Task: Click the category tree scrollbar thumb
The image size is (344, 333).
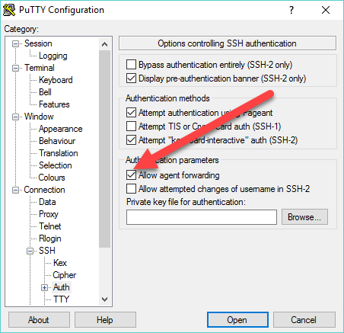Action: (104, 149)
